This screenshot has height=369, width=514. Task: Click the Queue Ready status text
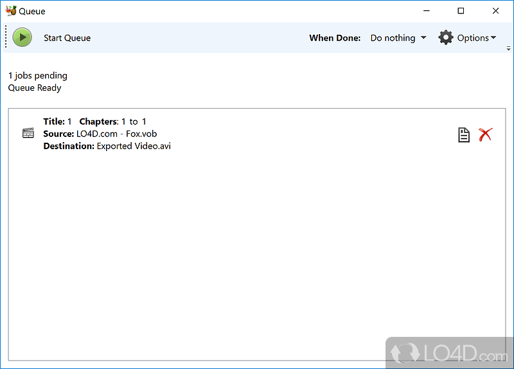pos(35,88)
